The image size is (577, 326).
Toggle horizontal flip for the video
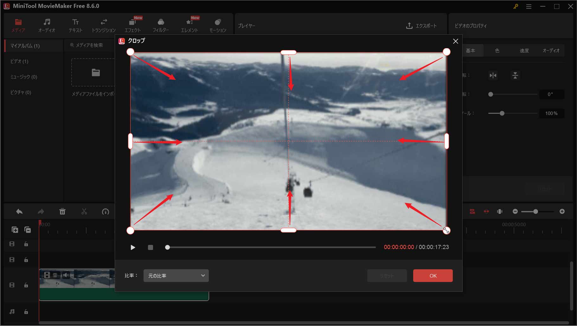pos(493,75)
